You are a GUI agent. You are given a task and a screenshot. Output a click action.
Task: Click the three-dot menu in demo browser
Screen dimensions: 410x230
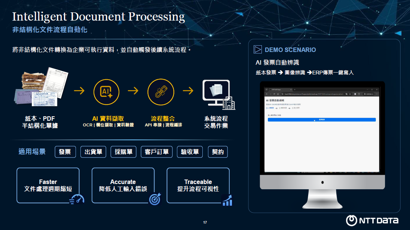(x=377, y=94)
